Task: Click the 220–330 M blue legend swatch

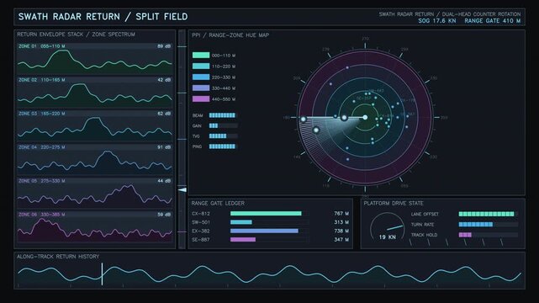Action: tap(201, 77)
